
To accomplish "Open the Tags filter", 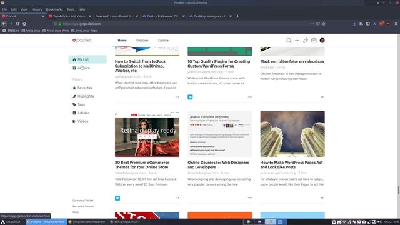I will [x=79, y=104].
